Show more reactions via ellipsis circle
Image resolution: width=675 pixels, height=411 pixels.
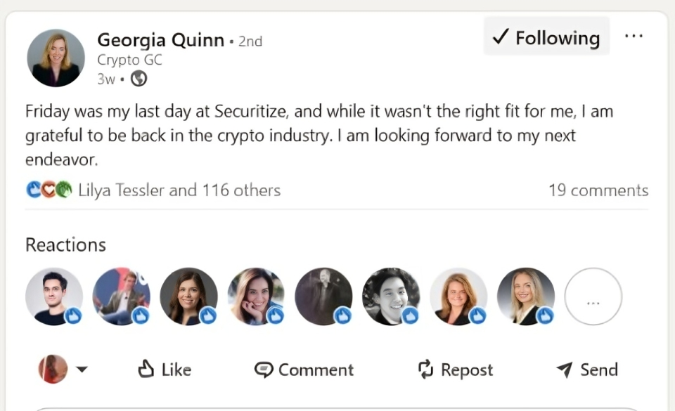[x=593, y=296]
